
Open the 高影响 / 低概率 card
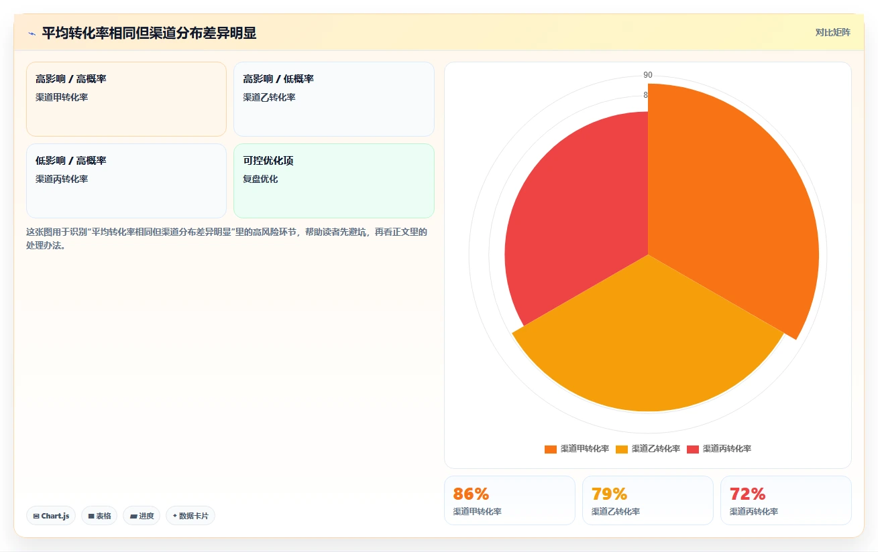click(x=333, y=99)
